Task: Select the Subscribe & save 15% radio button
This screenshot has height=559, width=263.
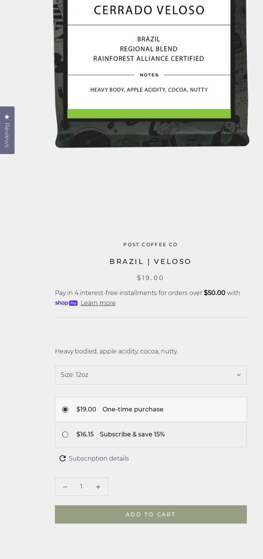Action: pyautogui.click(x=65, y=435)
